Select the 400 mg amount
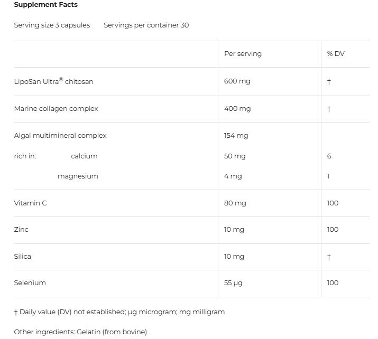The image size is (378, 339). tap(237, 109)
